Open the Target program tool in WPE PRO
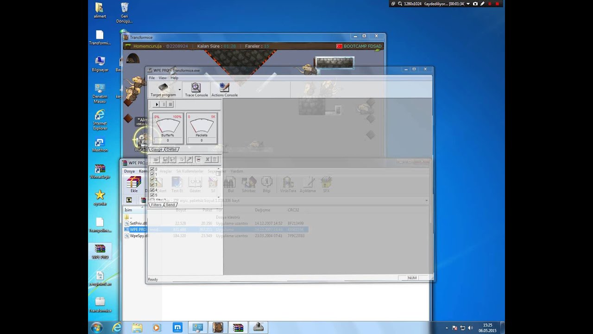Screen dimensions: 593x334 coord(163,90)
